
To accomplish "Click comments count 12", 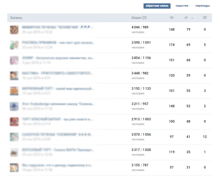I will click(205, 137).
